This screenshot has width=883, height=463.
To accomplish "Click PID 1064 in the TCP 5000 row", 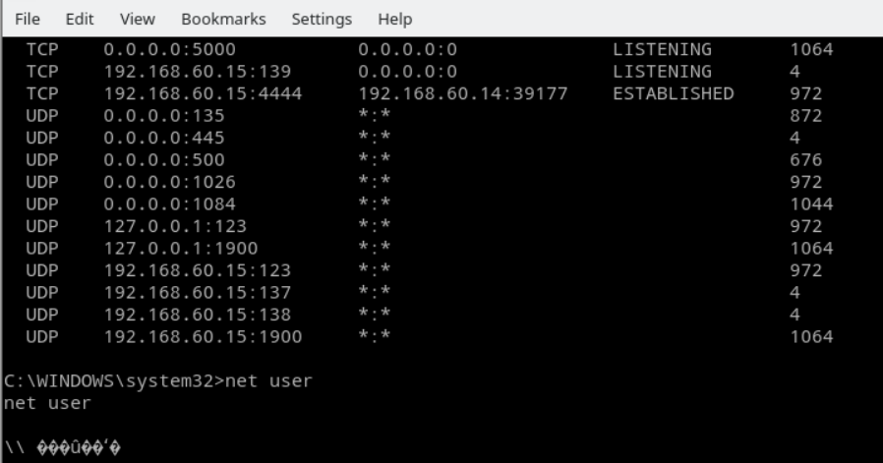I will point(811,49).
